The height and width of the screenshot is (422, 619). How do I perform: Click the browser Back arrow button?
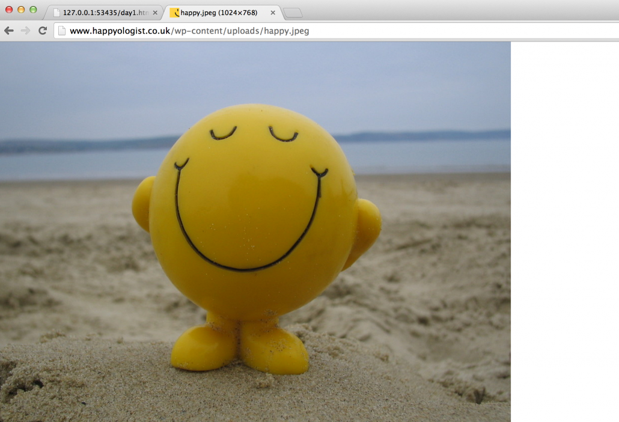coord(9,31)
